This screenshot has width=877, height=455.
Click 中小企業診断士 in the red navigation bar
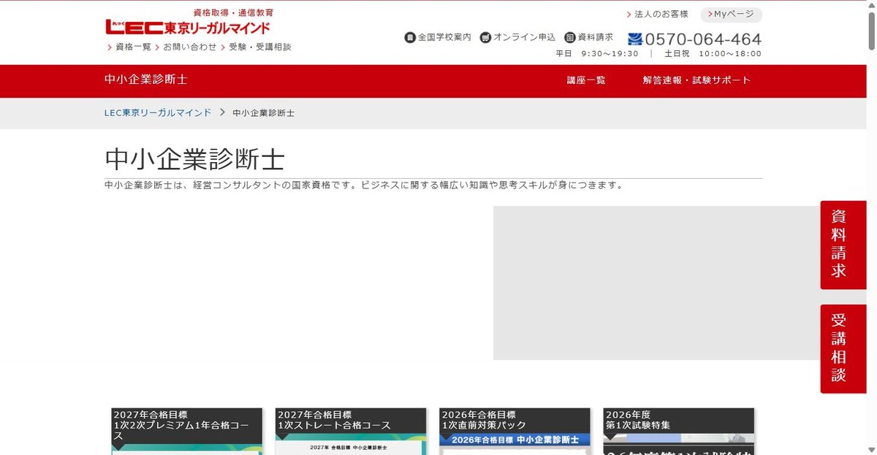click(146, 80)
